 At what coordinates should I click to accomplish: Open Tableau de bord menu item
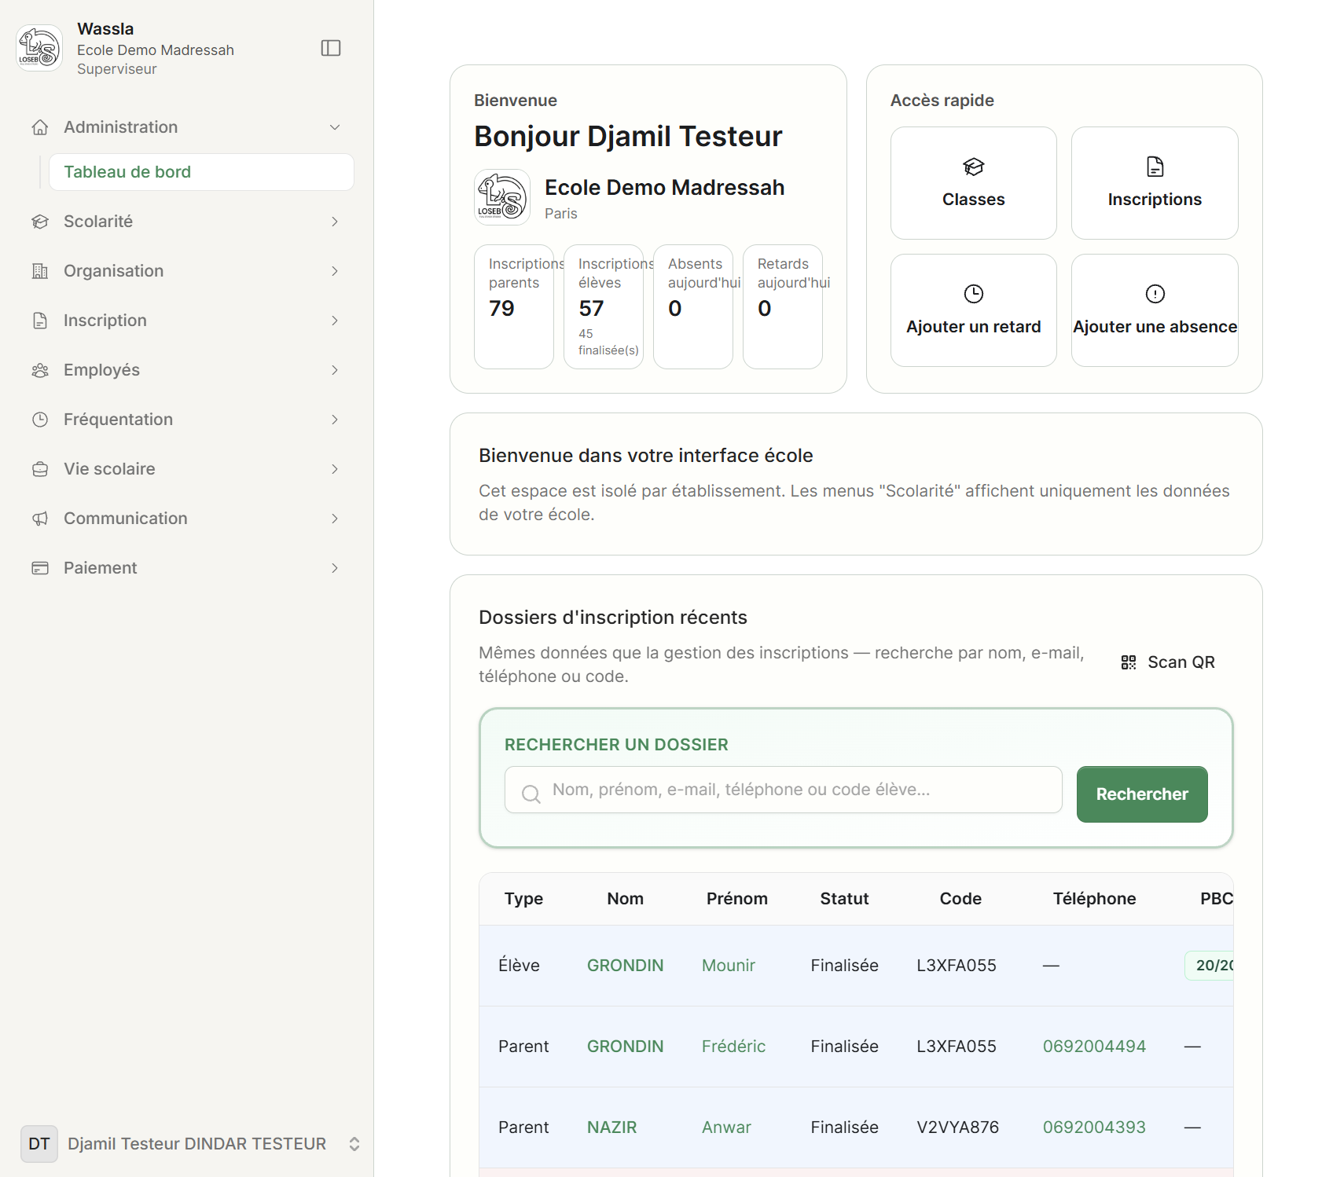[x=201, y=172]
